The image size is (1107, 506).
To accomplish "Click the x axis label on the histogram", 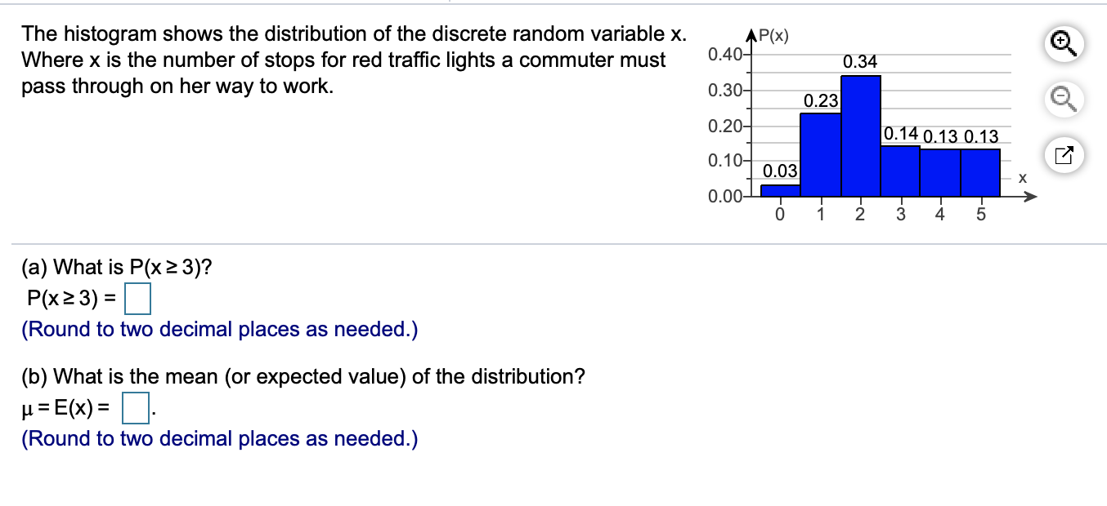I will (1021, 176).
